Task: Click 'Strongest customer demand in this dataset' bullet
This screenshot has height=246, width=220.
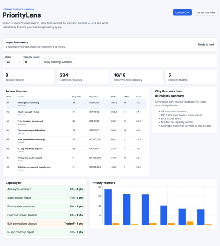Action: (186, 126)
